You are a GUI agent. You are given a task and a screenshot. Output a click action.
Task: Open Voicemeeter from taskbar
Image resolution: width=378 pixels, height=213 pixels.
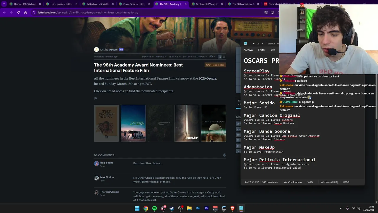tap(215, 208)
